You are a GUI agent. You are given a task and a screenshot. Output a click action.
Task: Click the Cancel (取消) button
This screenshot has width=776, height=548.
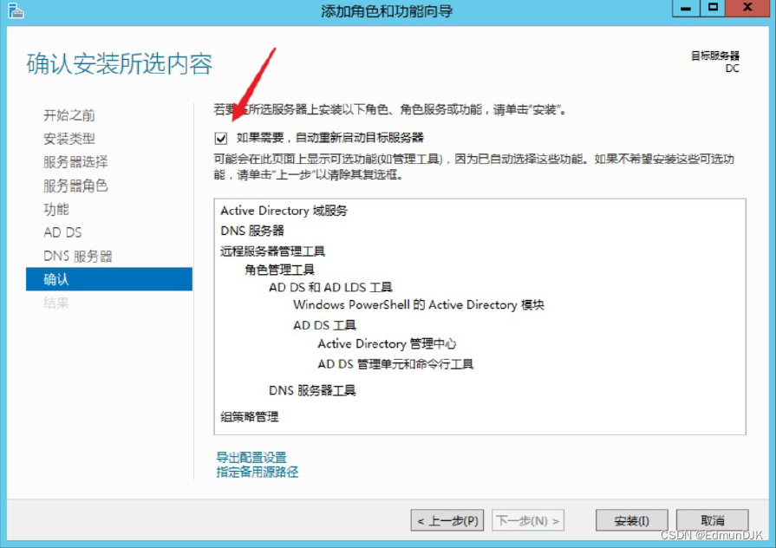point(712,520)
